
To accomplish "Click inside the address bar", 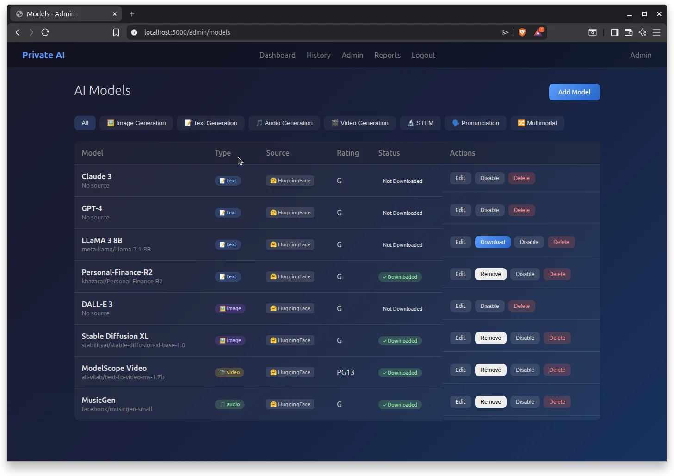I will pos(278,32).
